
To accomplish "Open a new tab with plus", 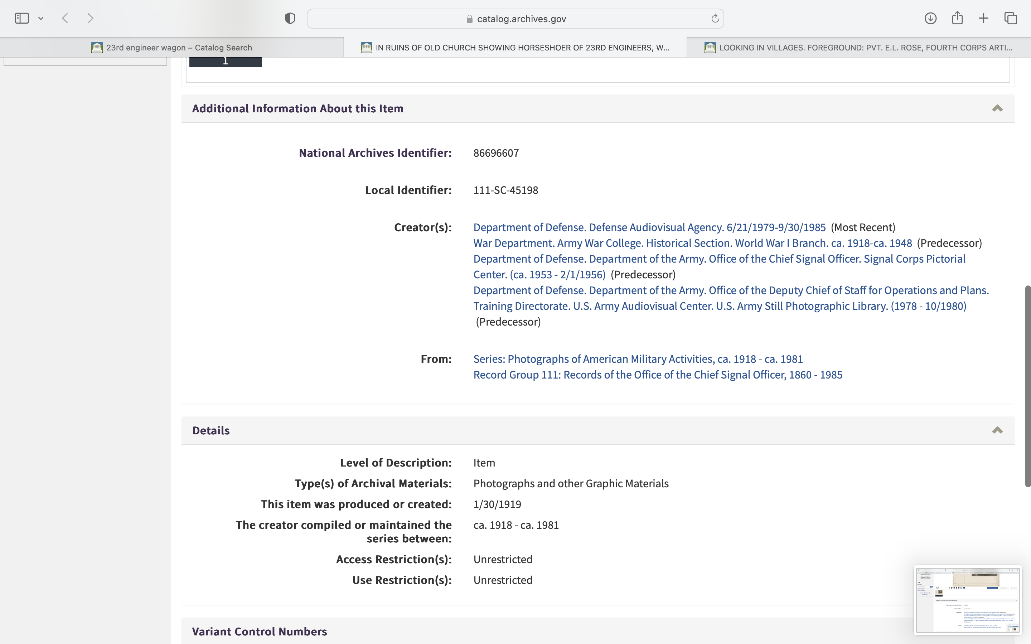I will pos(983,18).
